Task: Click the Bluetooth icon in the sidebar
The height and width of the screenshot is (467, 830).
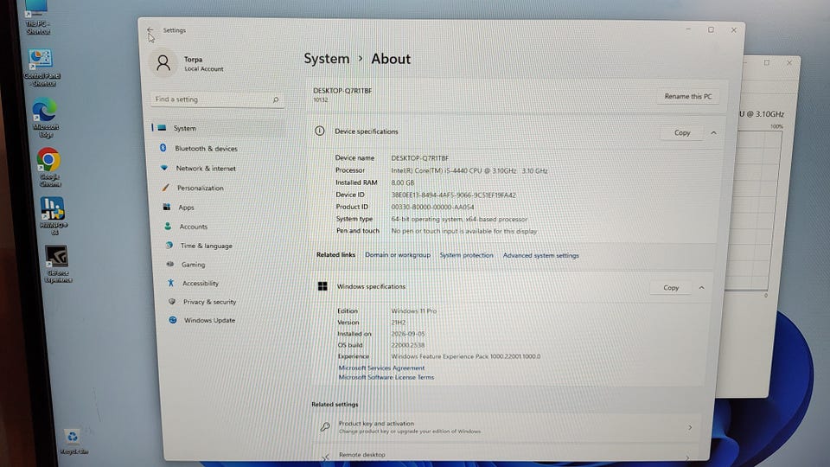Action: (163, 148)
